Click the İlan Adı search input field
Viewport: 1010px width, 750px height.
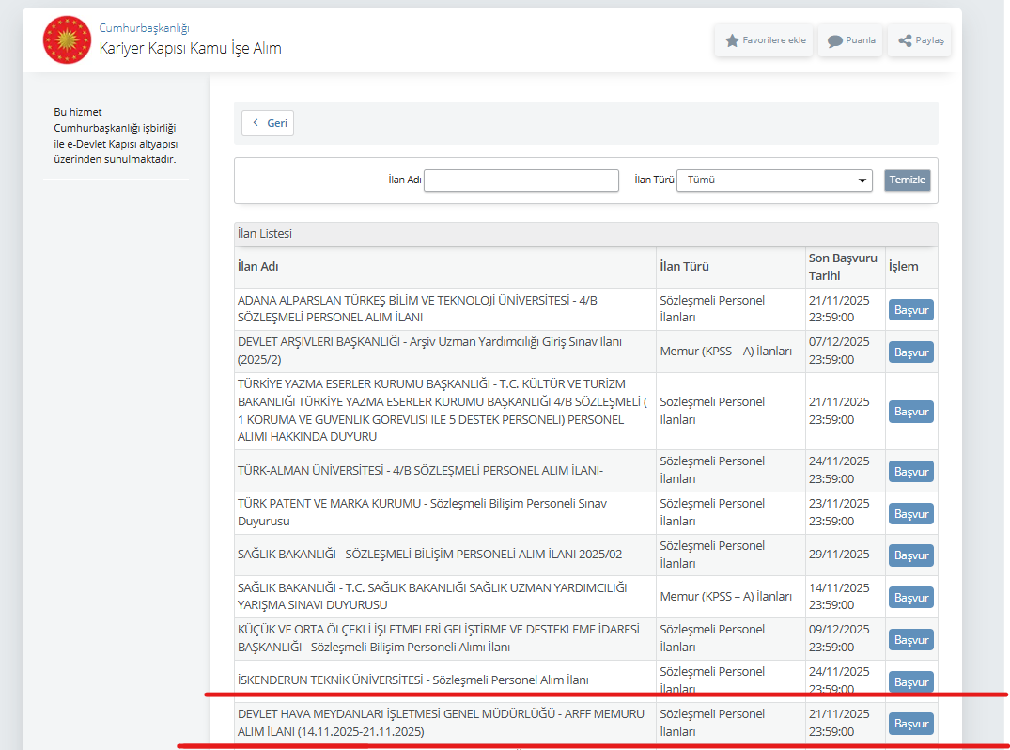coord(521,180)
